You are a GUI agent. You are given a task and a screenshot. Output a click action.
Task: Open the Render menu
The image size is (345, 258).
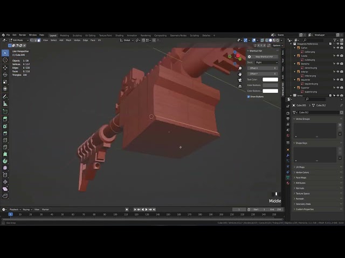(x=23, y=35)
